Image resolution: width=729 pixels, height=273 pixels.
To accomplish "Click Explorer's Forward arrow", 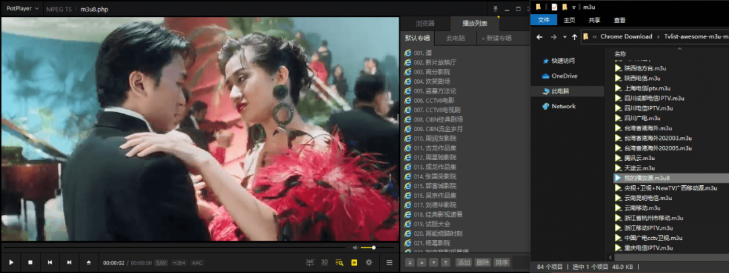I will pos(553,36).
